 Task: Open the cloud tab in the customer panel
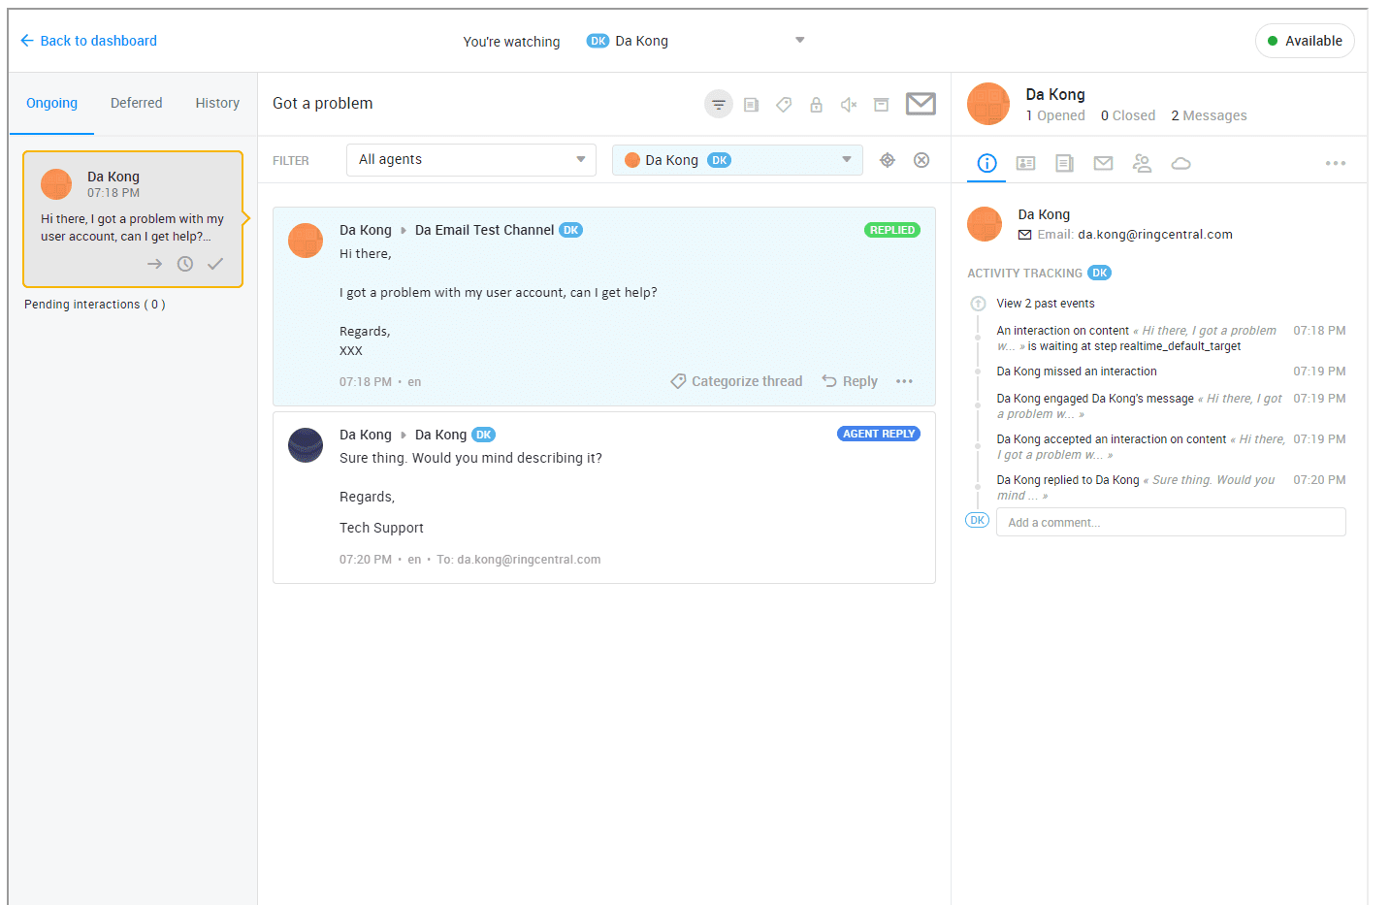tap(1180, 163)
